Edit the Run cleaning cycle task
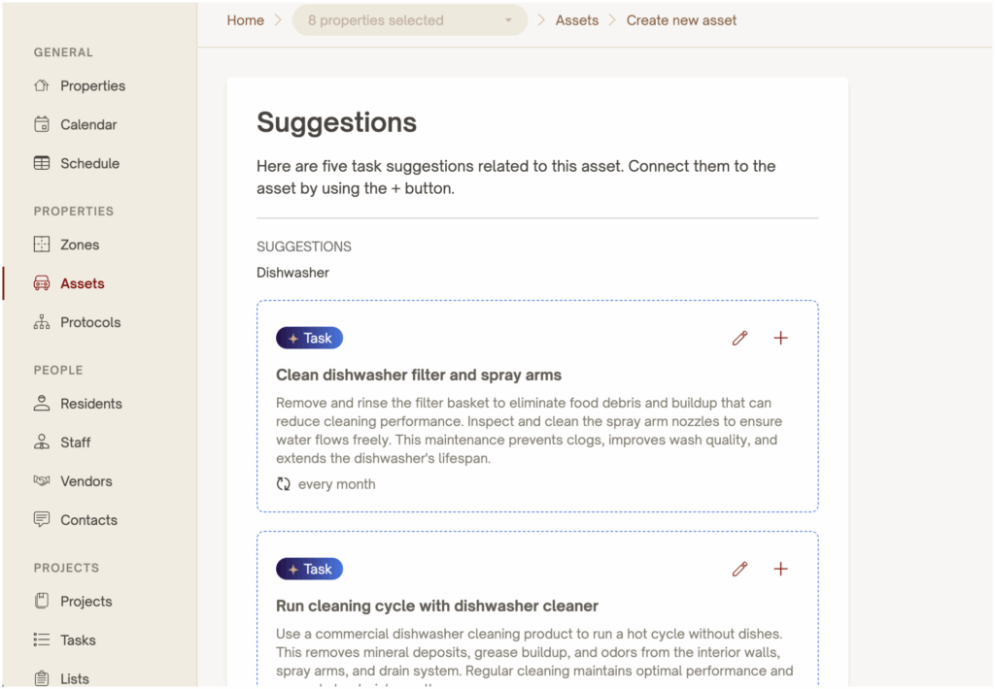This screenshot has height=689, width=995. [x=740, y=569]
